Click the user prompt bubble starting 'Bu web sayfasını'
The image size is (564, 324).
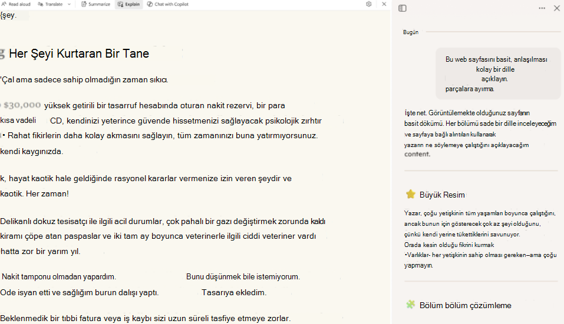[x=498, y=74]
